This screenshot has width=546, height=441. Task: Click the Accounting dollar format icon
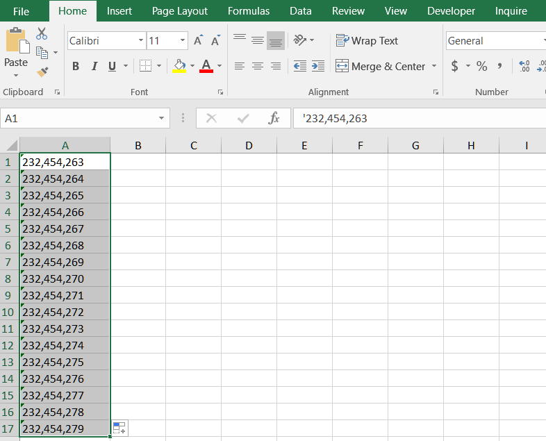click(454, 66)
